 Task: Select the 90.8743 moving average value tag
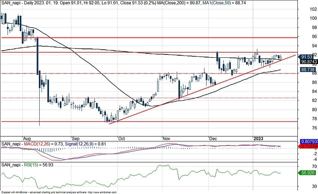point(308,62)
